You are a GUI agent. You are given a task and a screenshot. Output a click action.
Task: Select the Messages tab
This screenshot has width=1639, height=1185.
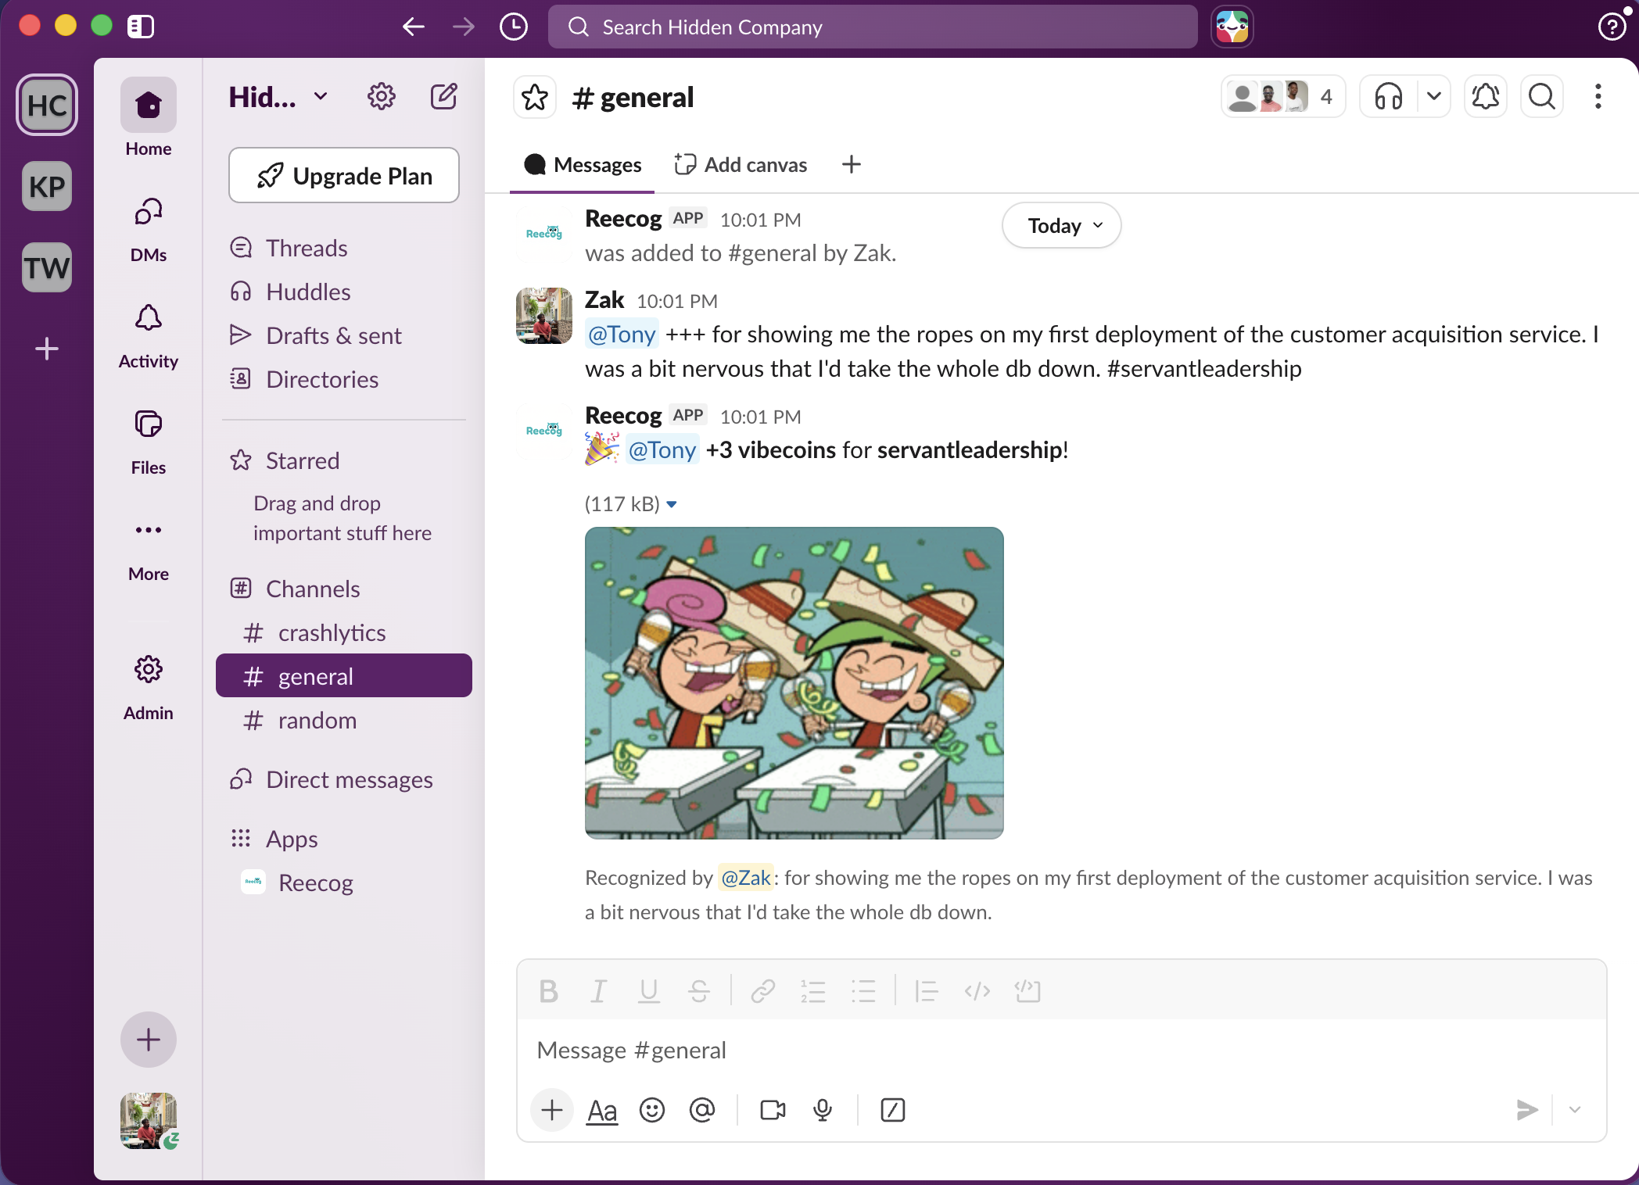coord(583,165)
